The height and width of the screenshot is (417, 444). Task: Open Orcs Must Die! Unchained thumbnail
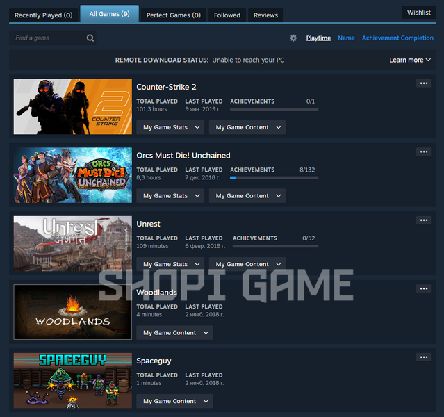pyautogui.click(x=73, y=175)
